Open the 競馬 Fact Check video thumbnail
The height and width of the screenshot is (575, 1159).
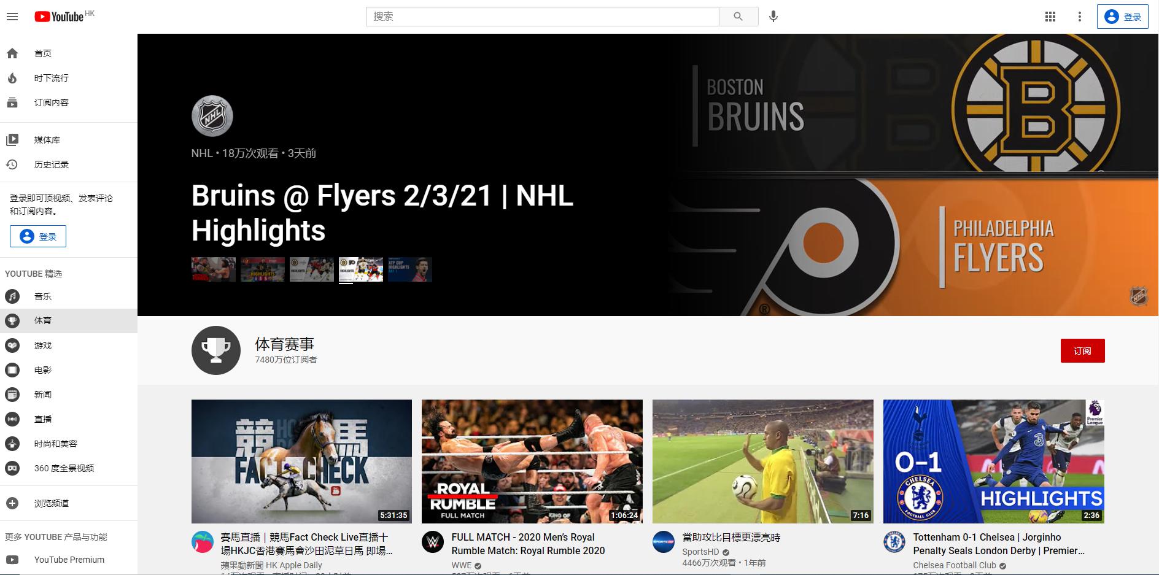(x=301, y=461)
